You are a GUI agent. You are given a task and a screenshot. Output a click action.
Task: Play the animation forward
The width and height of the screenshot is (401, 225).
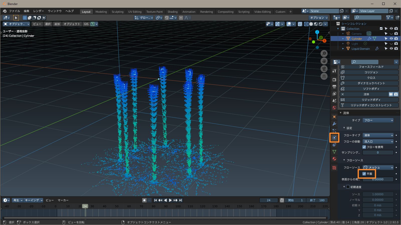[170, 200]
